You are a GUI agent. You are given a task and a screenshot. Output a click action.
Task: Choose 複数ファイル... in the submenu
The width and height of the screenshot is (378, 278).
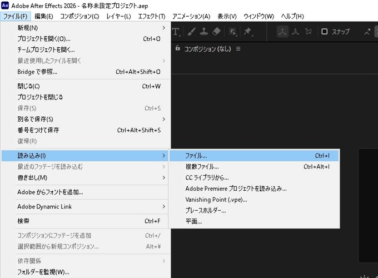[x=254, y=167]
